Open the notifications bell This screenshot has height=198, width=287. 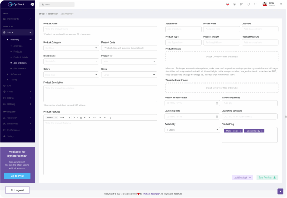(x=249, y=4)
